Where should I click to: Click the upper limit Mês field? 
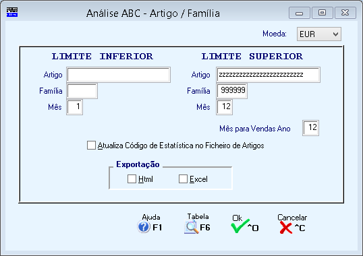[x=224, y=107]
